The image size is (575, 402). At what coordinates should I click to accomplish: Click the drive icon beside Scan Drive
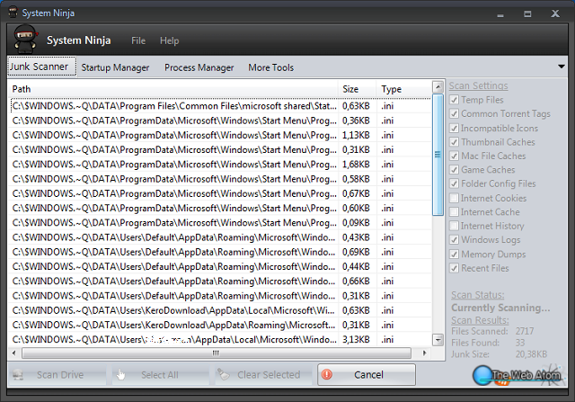pos(18,375)
